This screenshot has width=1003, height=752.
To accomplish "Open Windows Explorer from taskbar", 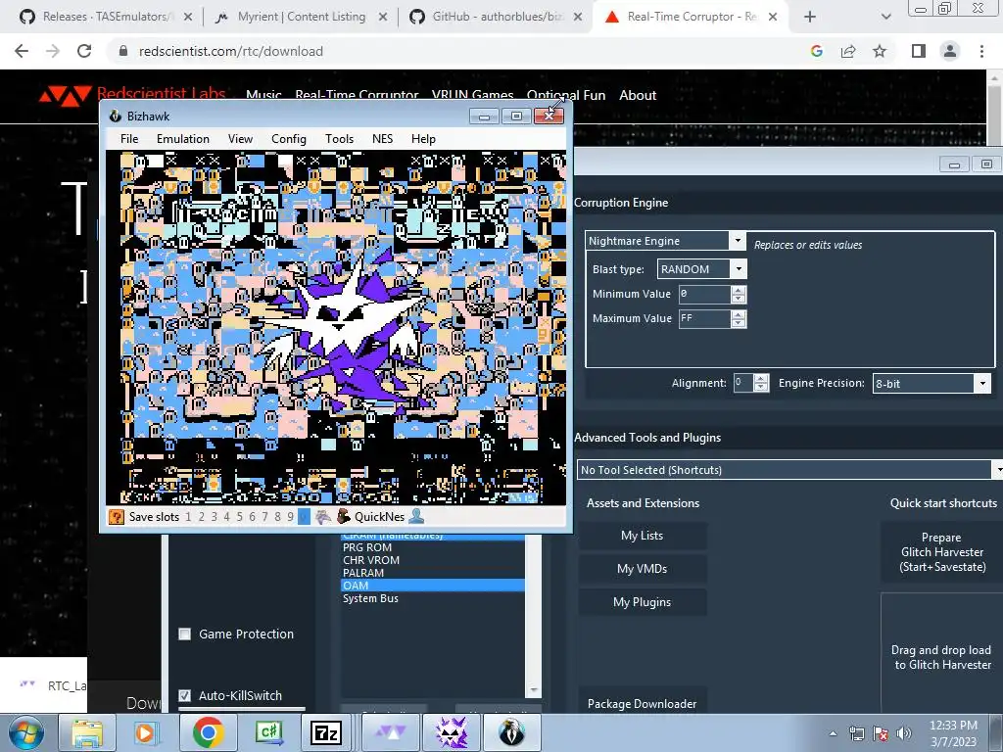I will tap(87, 732).
